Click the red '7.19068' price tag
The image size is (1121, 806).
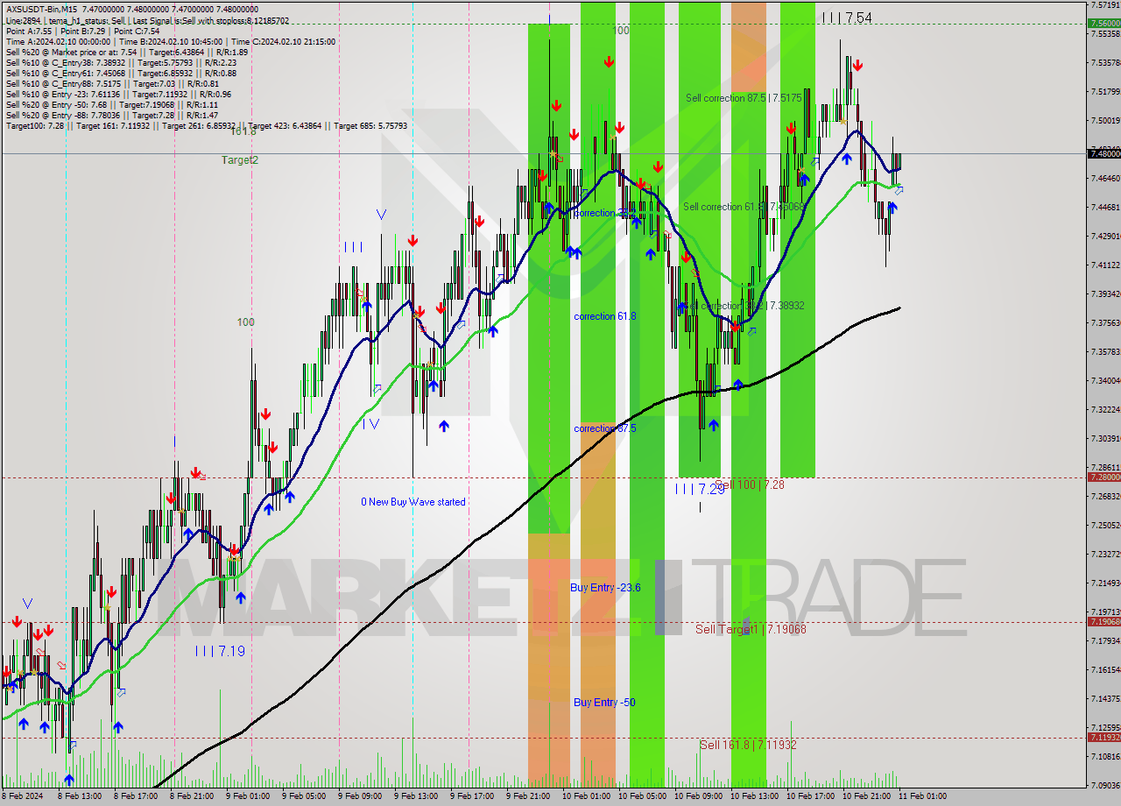tap(1103, 622)
